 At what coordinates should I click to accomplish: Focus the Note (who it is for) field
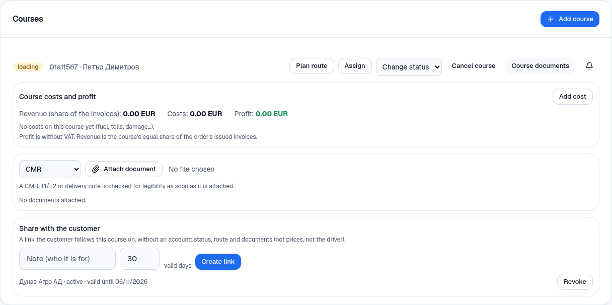(x=67, y=259)
